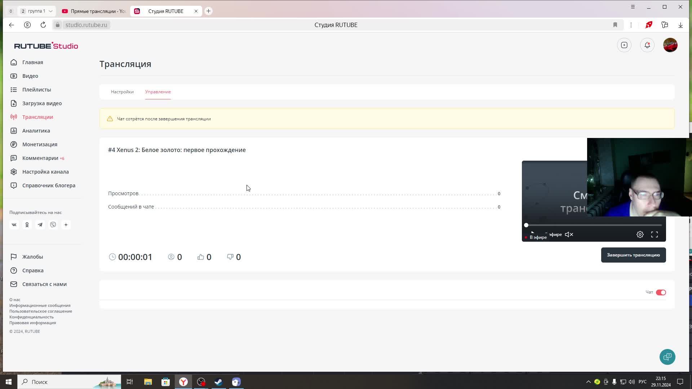Open the support chat floating button

pos(667,357)
